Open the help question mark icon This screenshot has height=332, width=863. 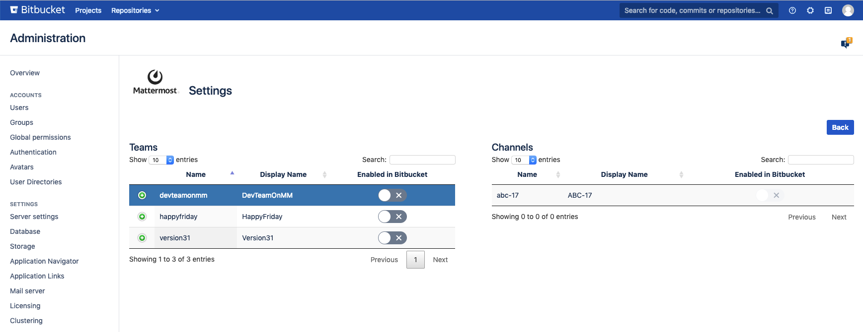click(x=792, y=10)
